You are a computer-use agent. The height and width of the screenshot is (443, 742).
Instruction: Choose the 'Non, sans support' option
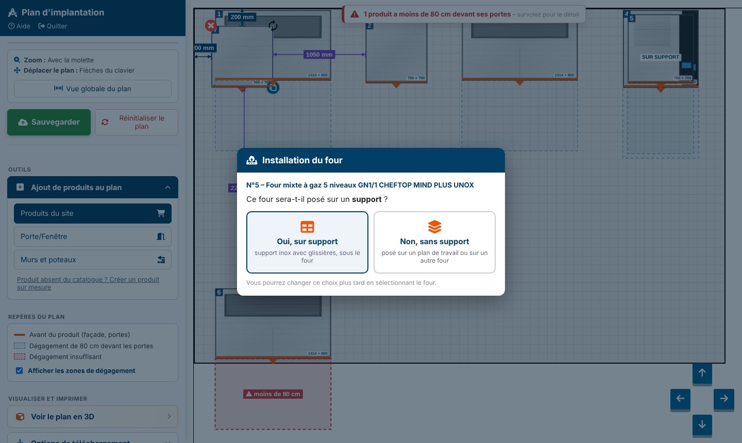[434, 242]
